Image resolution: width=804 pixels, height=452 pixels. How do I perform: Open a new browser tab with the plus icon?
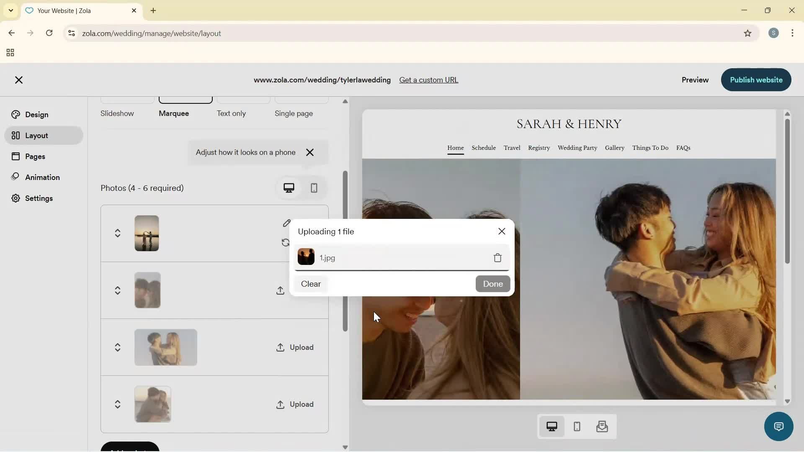tap(153, 10)
